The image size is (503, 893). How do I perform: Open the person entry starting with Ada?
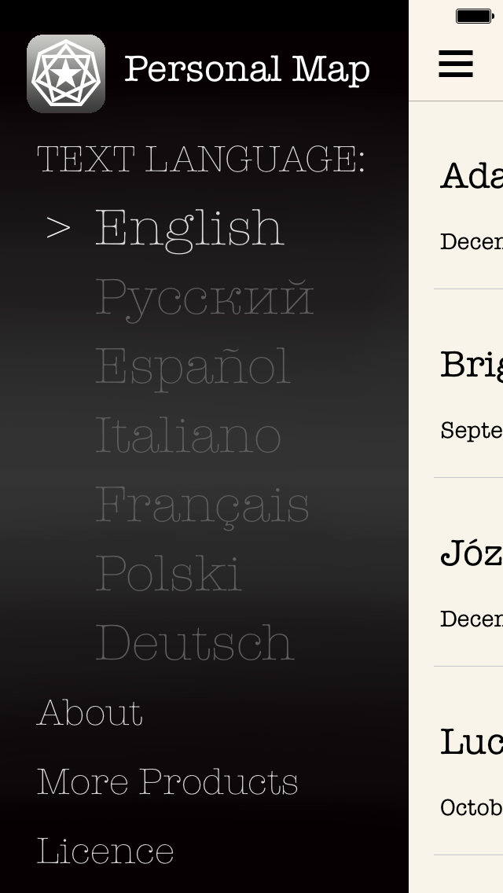click(470, 197)
